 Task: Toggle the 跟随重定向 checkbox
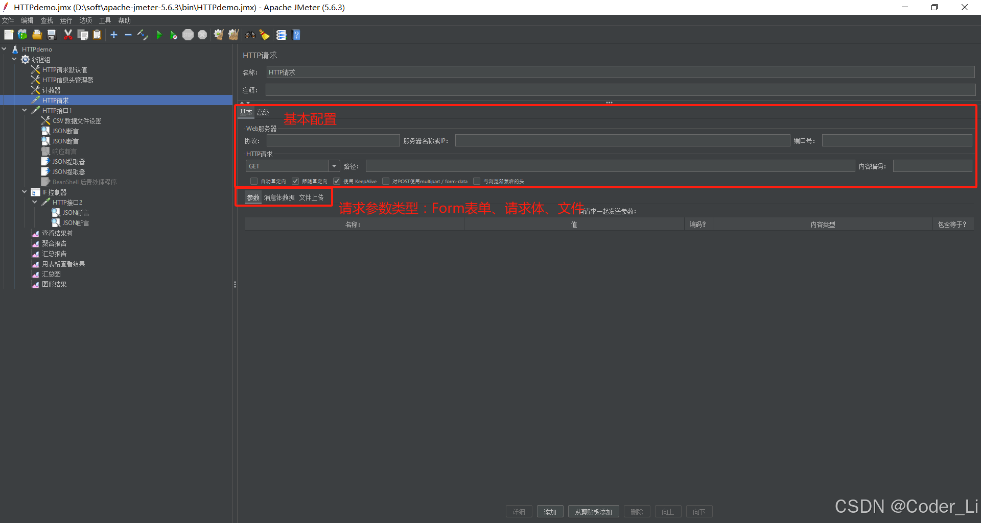tap(295, 181)
